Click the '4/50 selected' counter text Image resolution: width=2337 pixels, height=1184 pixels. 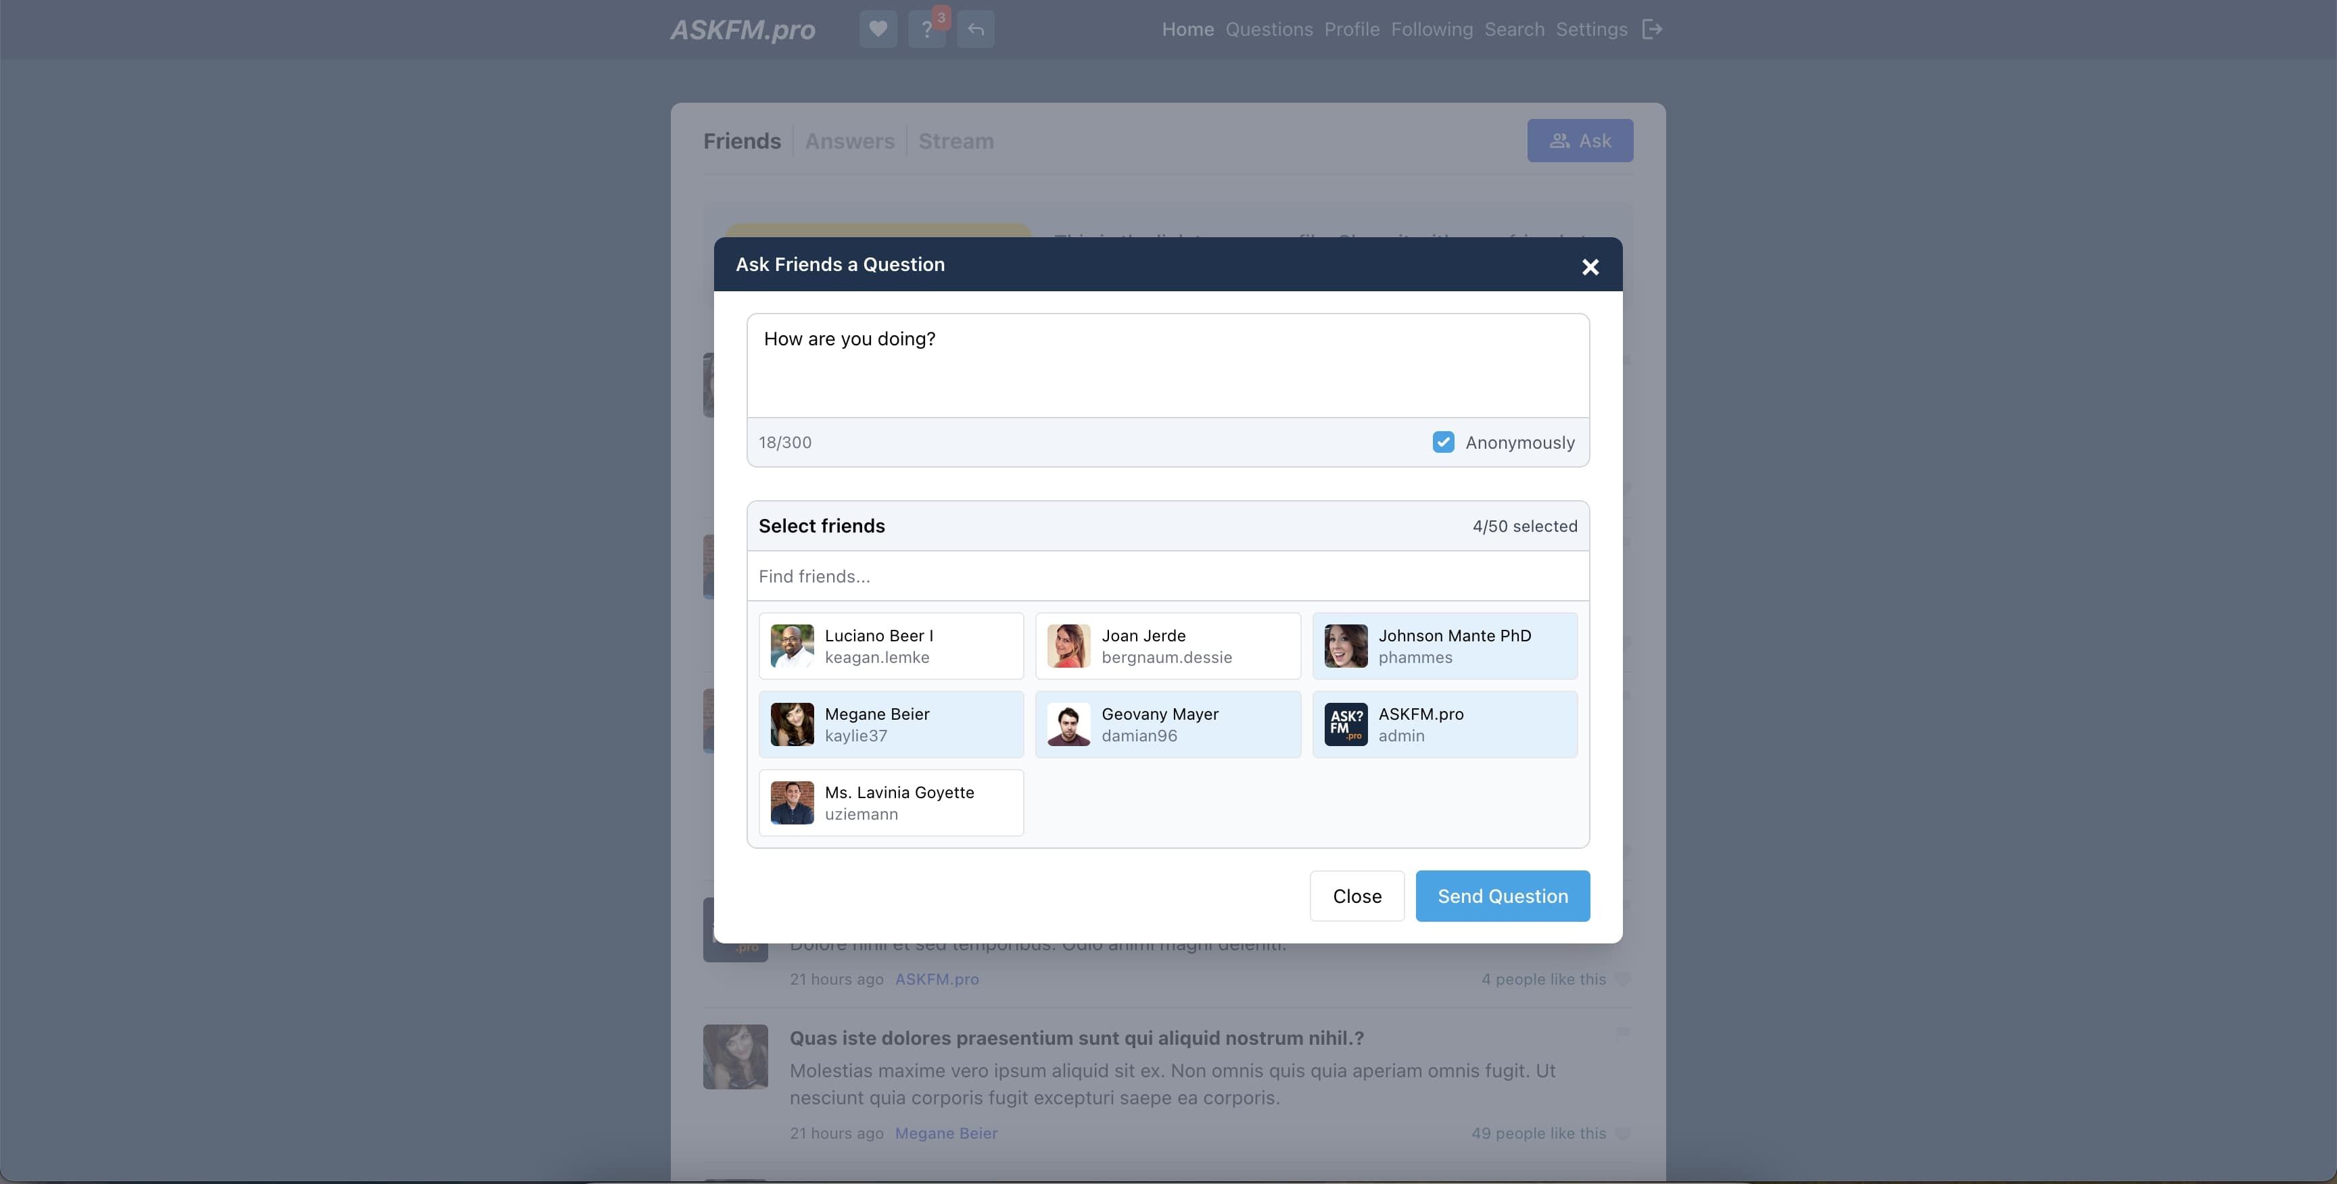click(x=1524, y=526)
